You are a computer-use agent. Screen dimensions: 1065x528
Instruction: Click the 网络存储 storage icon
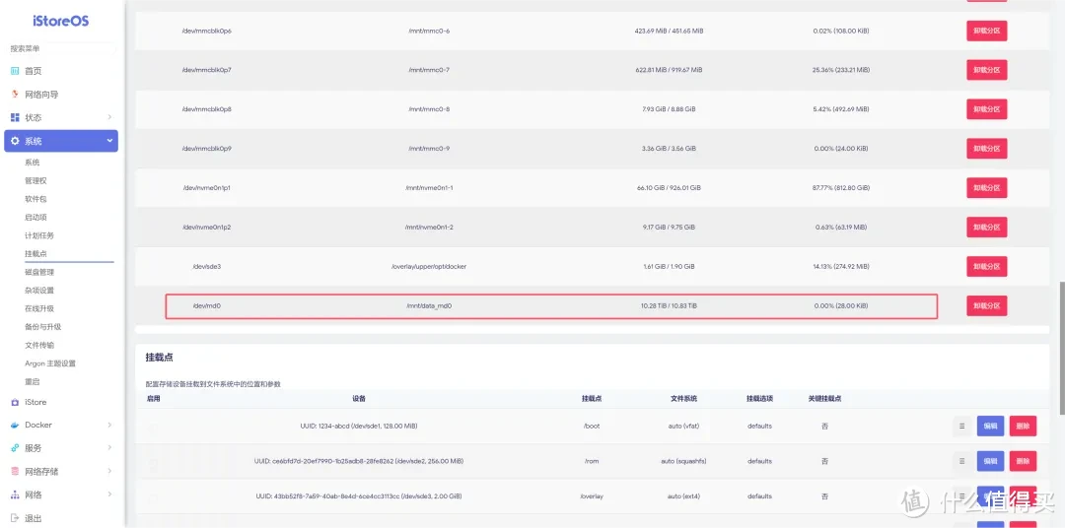point(15,471)
